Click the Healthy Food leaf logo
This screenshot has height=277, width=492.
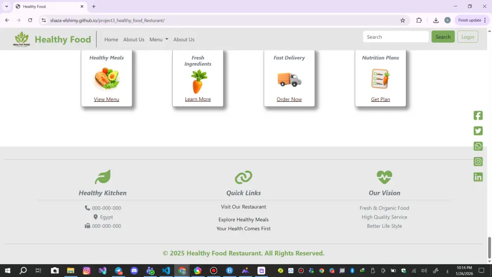click(x=22, y=39)
